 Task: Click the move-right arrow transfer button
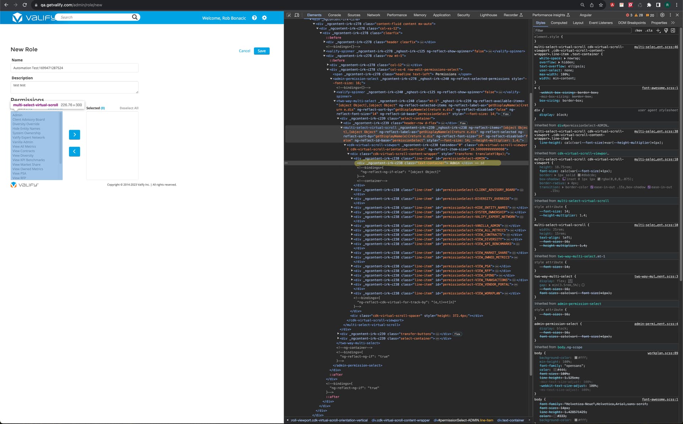tap(74, 135)
